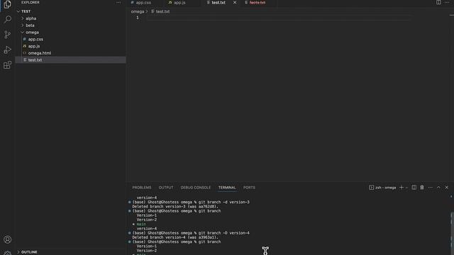Image resolution: width=454 pixels, height=255 pixels.
Task: Switch to the app.css editor tab
Action: [x=143, y=3]
